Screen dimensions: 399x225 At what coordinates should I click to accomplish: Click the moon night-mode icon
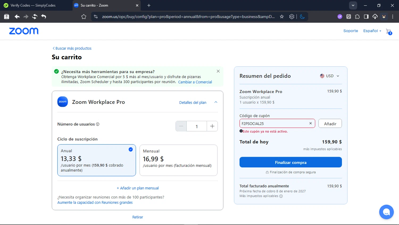click(302, 16)
